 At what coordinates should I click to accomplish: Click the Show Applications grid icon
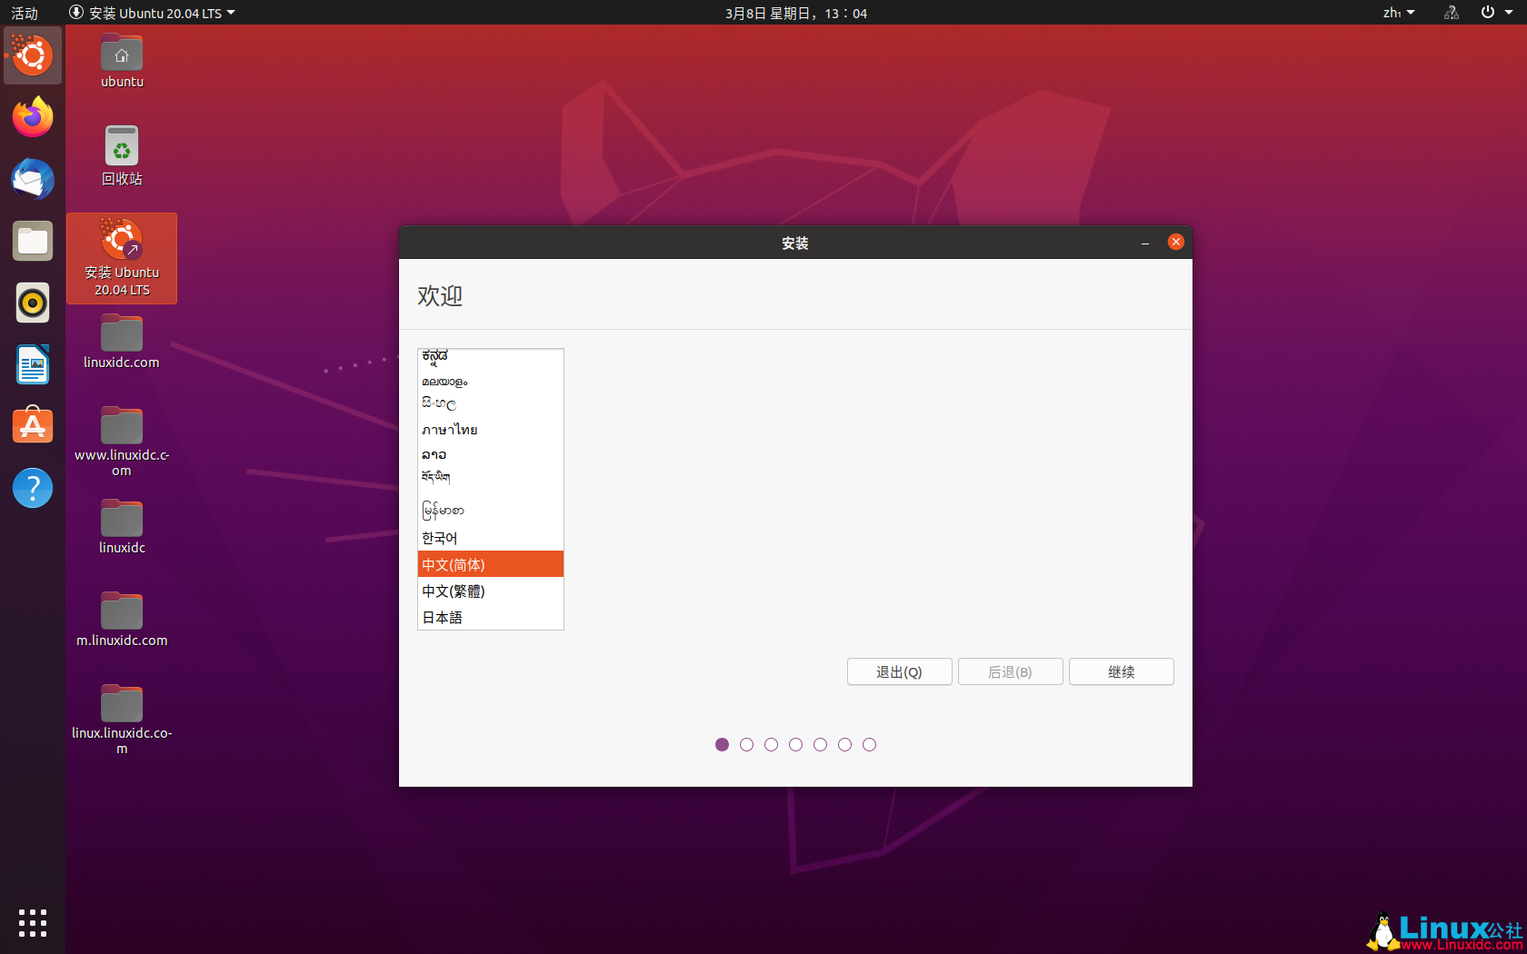[32, 923]
